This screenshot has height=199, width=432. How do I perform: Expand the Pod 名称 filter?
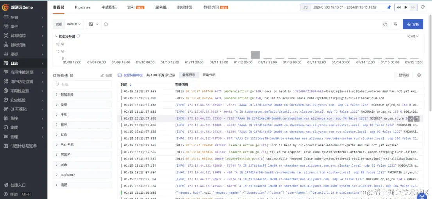82,144
